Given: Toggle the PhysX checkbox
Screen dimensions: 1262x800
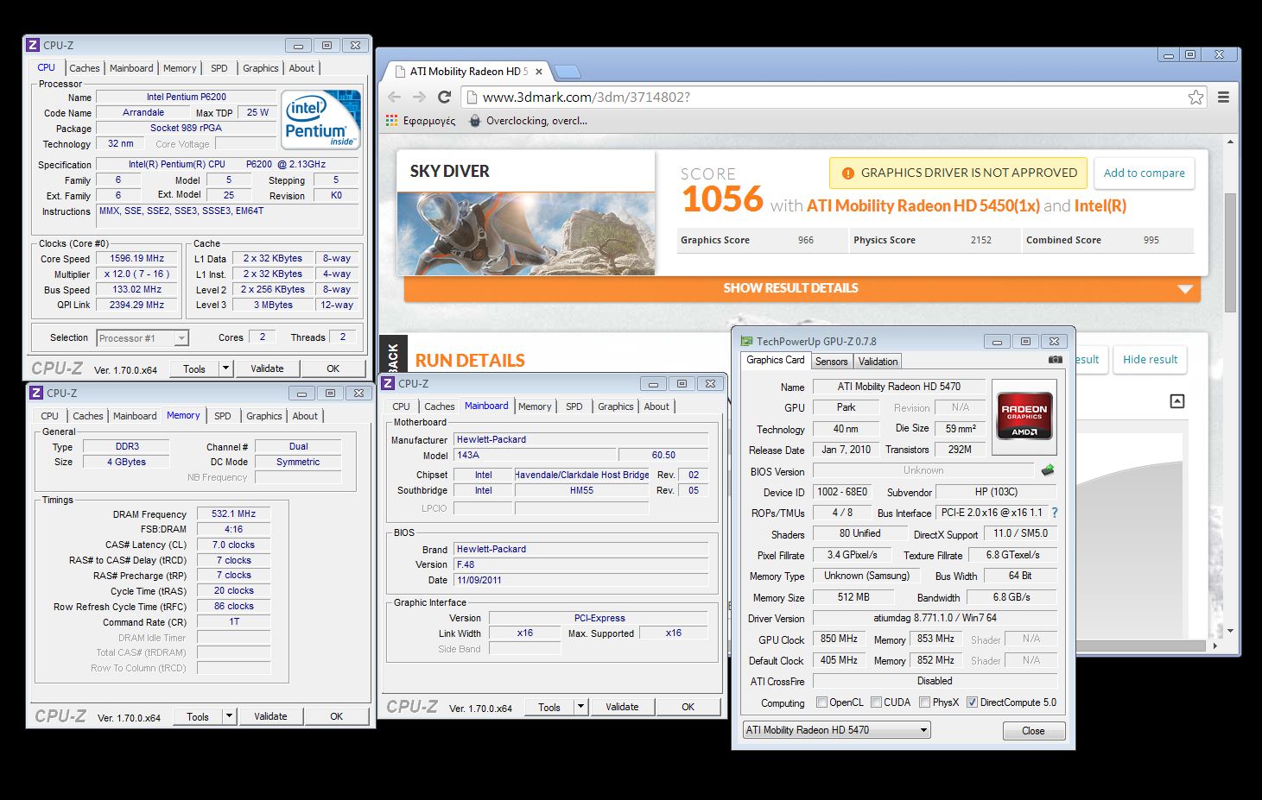Looking at the screenshot, I should pyautogui.click(x=925, y=702).
